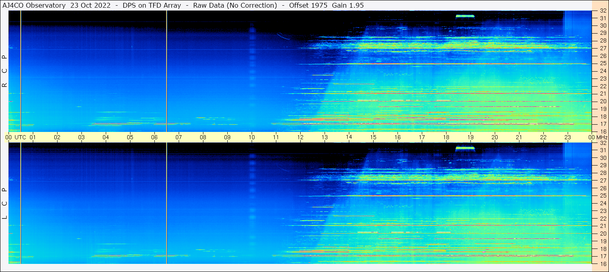Select hour 01 on the time axis
The height and width of the screenshot is (272, 609).
[33, 137]
